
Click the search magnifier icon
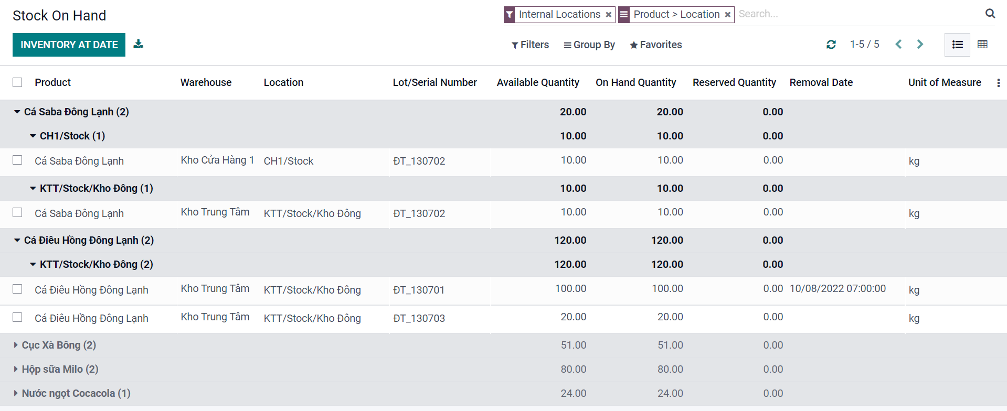tap(990, 14)
